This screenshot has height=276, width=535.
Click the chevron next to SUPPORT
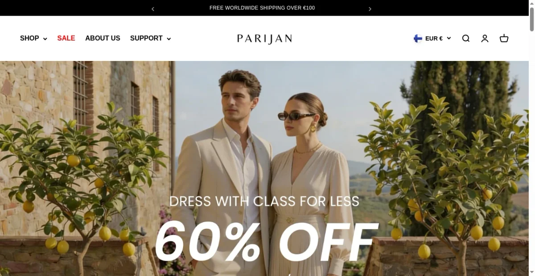(x=169, y=39)
